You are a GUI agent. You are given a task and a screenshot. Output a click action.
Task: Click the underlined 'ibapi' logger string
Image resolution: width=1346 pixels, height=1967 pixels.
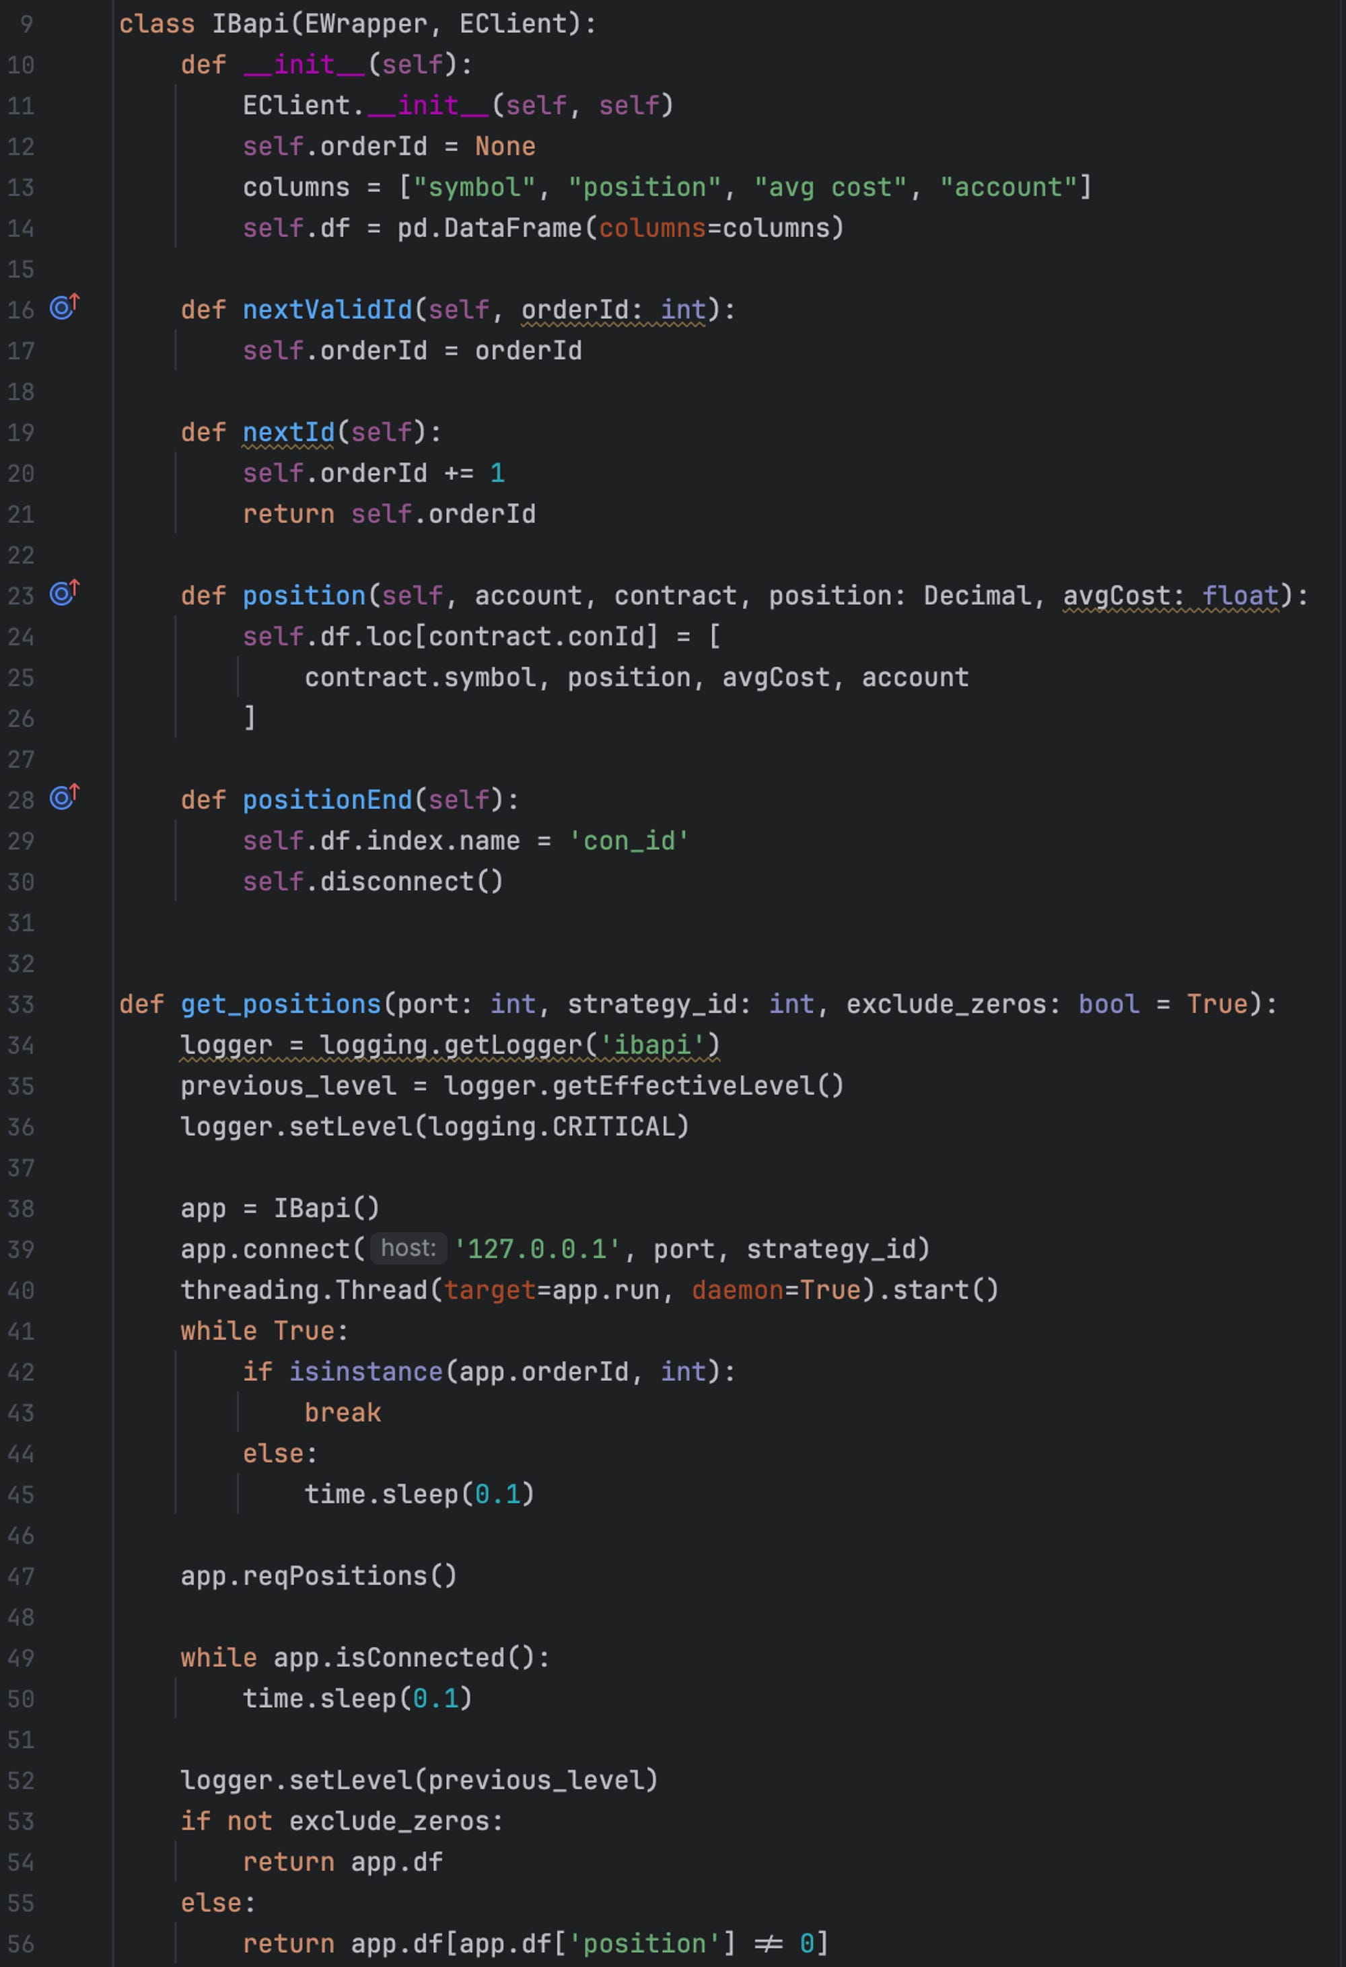pos(659,1044)
